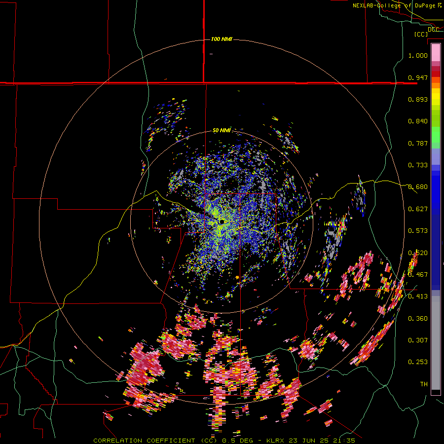Pick the light pink top segment of the color bar

pos(436,53)
